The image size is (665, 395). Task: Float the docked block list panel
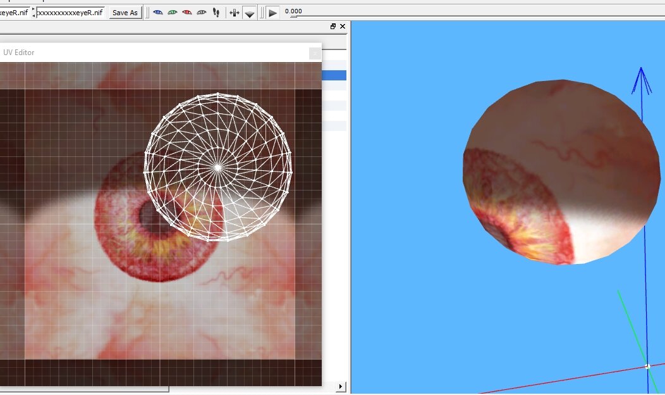[333, 27]
